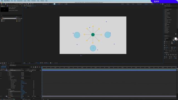Toggle visibility of Shape 1
Screen dimensions: 178x100
click(x=1, y=75)
